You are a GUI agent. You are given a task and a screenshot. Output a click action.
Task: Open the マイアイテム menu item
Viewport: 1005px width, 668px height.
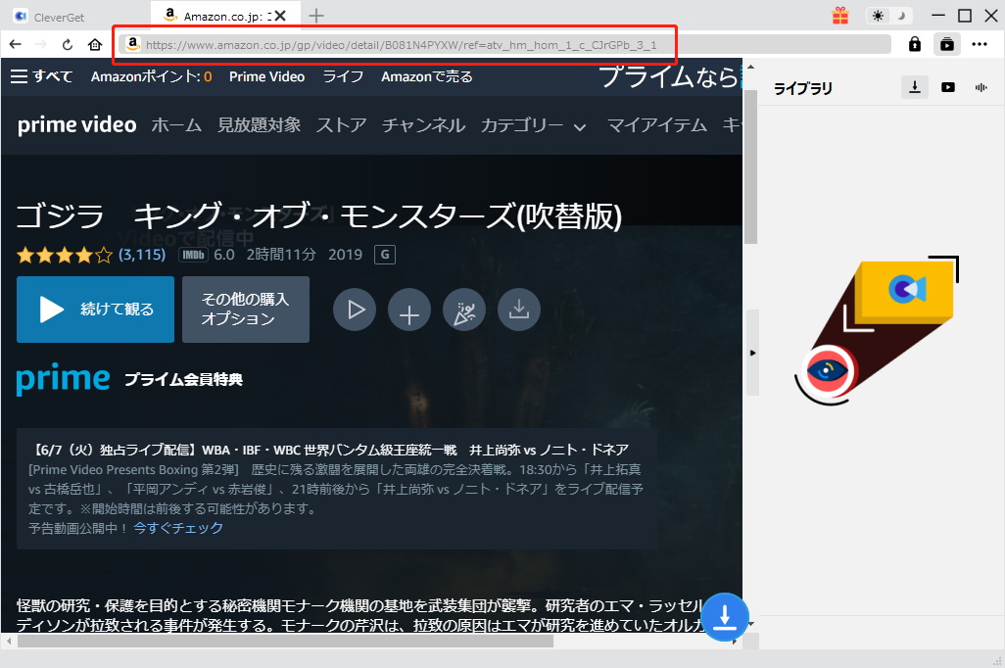tap(657, 125)
